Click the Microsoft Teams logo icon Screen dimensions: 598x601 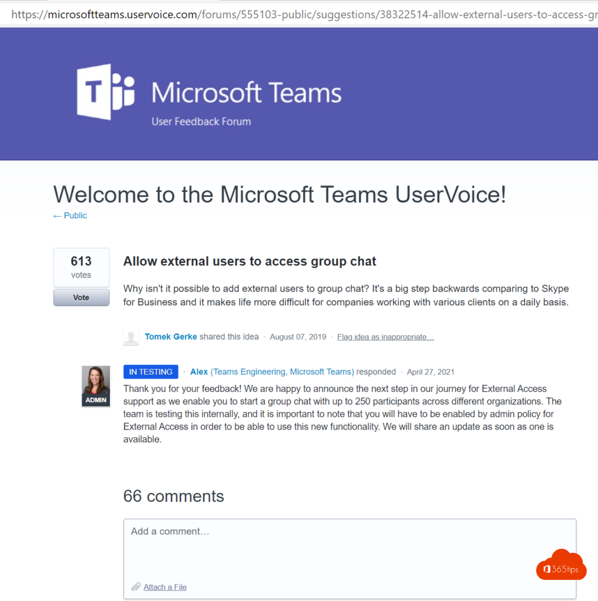coord(106,92)
